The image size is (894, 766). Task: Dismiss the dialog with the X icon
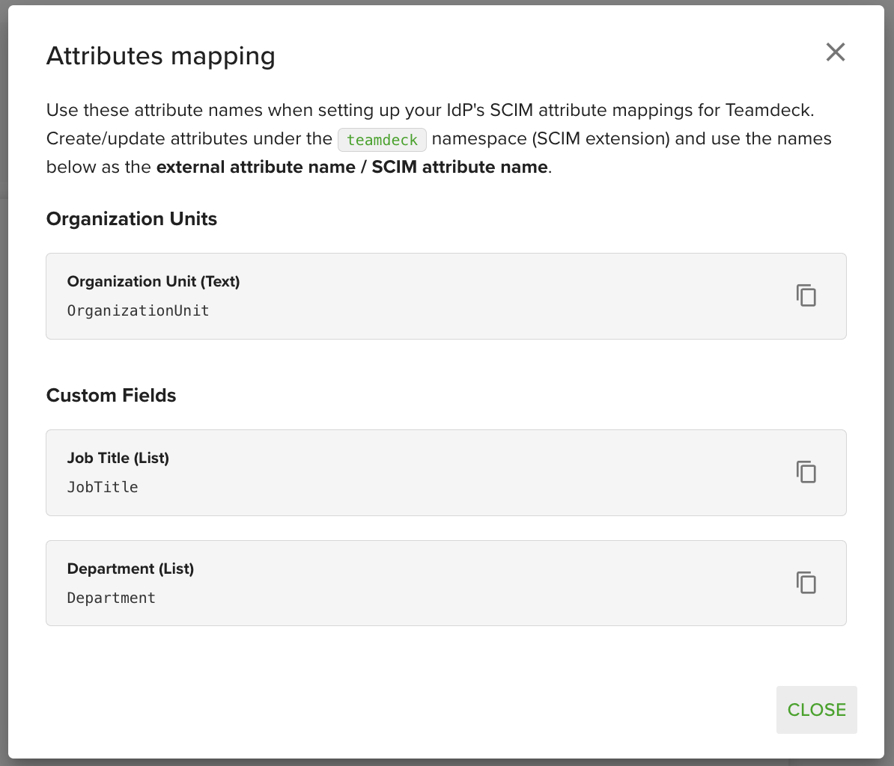click(835, 52)
